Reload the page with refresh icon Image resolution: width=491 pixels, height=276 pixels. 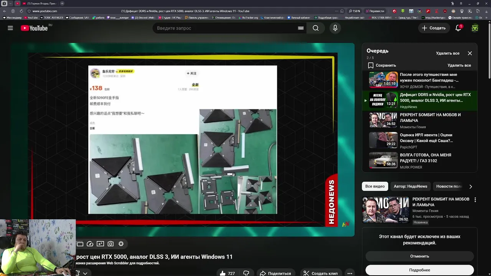tap(21, 11)
